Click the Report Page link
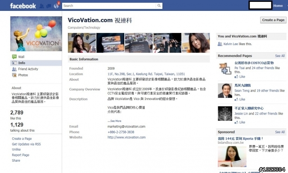 click(x=21, y=155)
